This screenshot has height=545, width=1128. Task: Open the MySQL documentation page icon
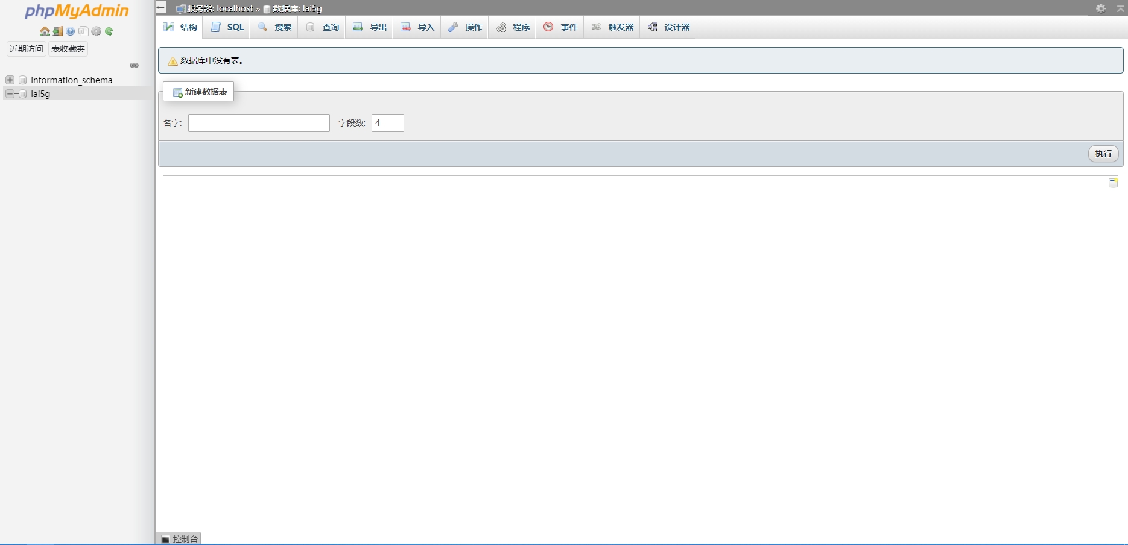[83, 31]
